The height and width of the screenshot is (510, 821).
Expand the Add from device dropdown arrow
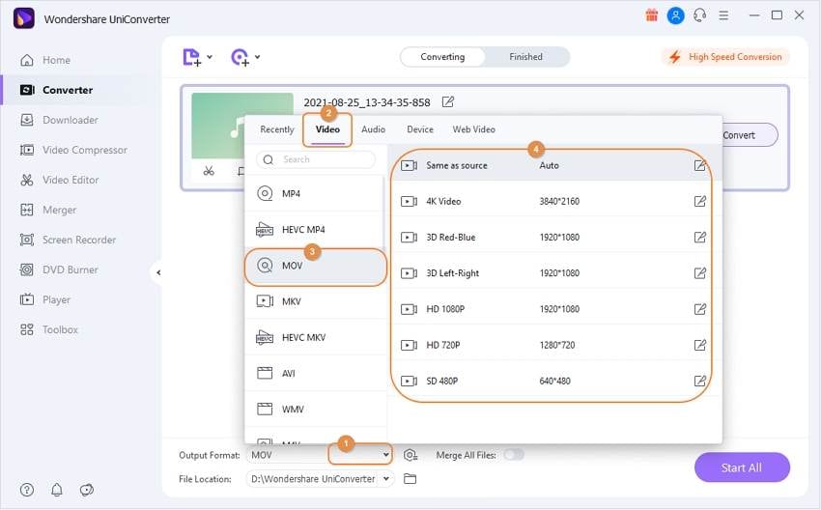pos(257,57)
